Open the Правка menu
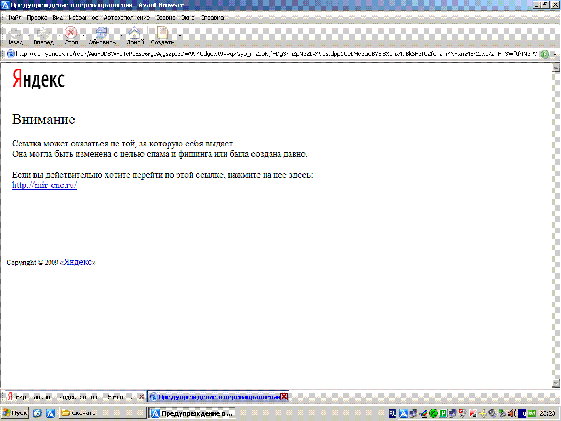 pos(37,18)
